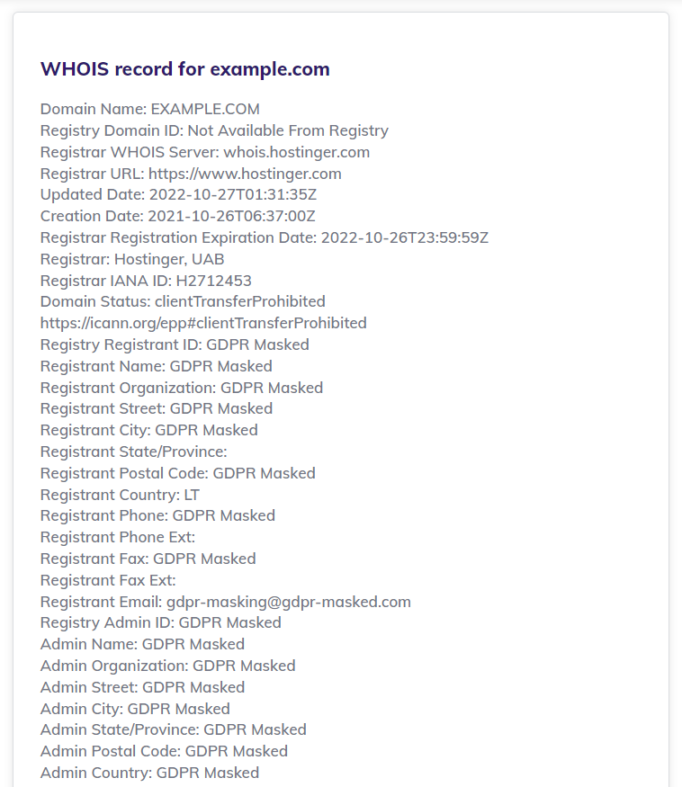682x787 pixels.
Task: Click the Registrant Country: LT line
Action: coord(120,495)
